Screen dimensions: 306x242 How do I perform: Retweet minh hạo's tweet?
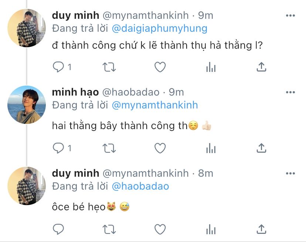(109, 148)
